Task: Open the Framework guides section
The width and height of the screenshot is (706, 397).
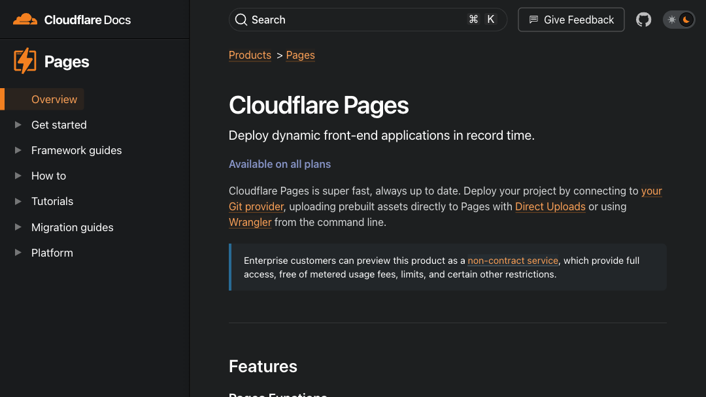Action: [76, 150]
